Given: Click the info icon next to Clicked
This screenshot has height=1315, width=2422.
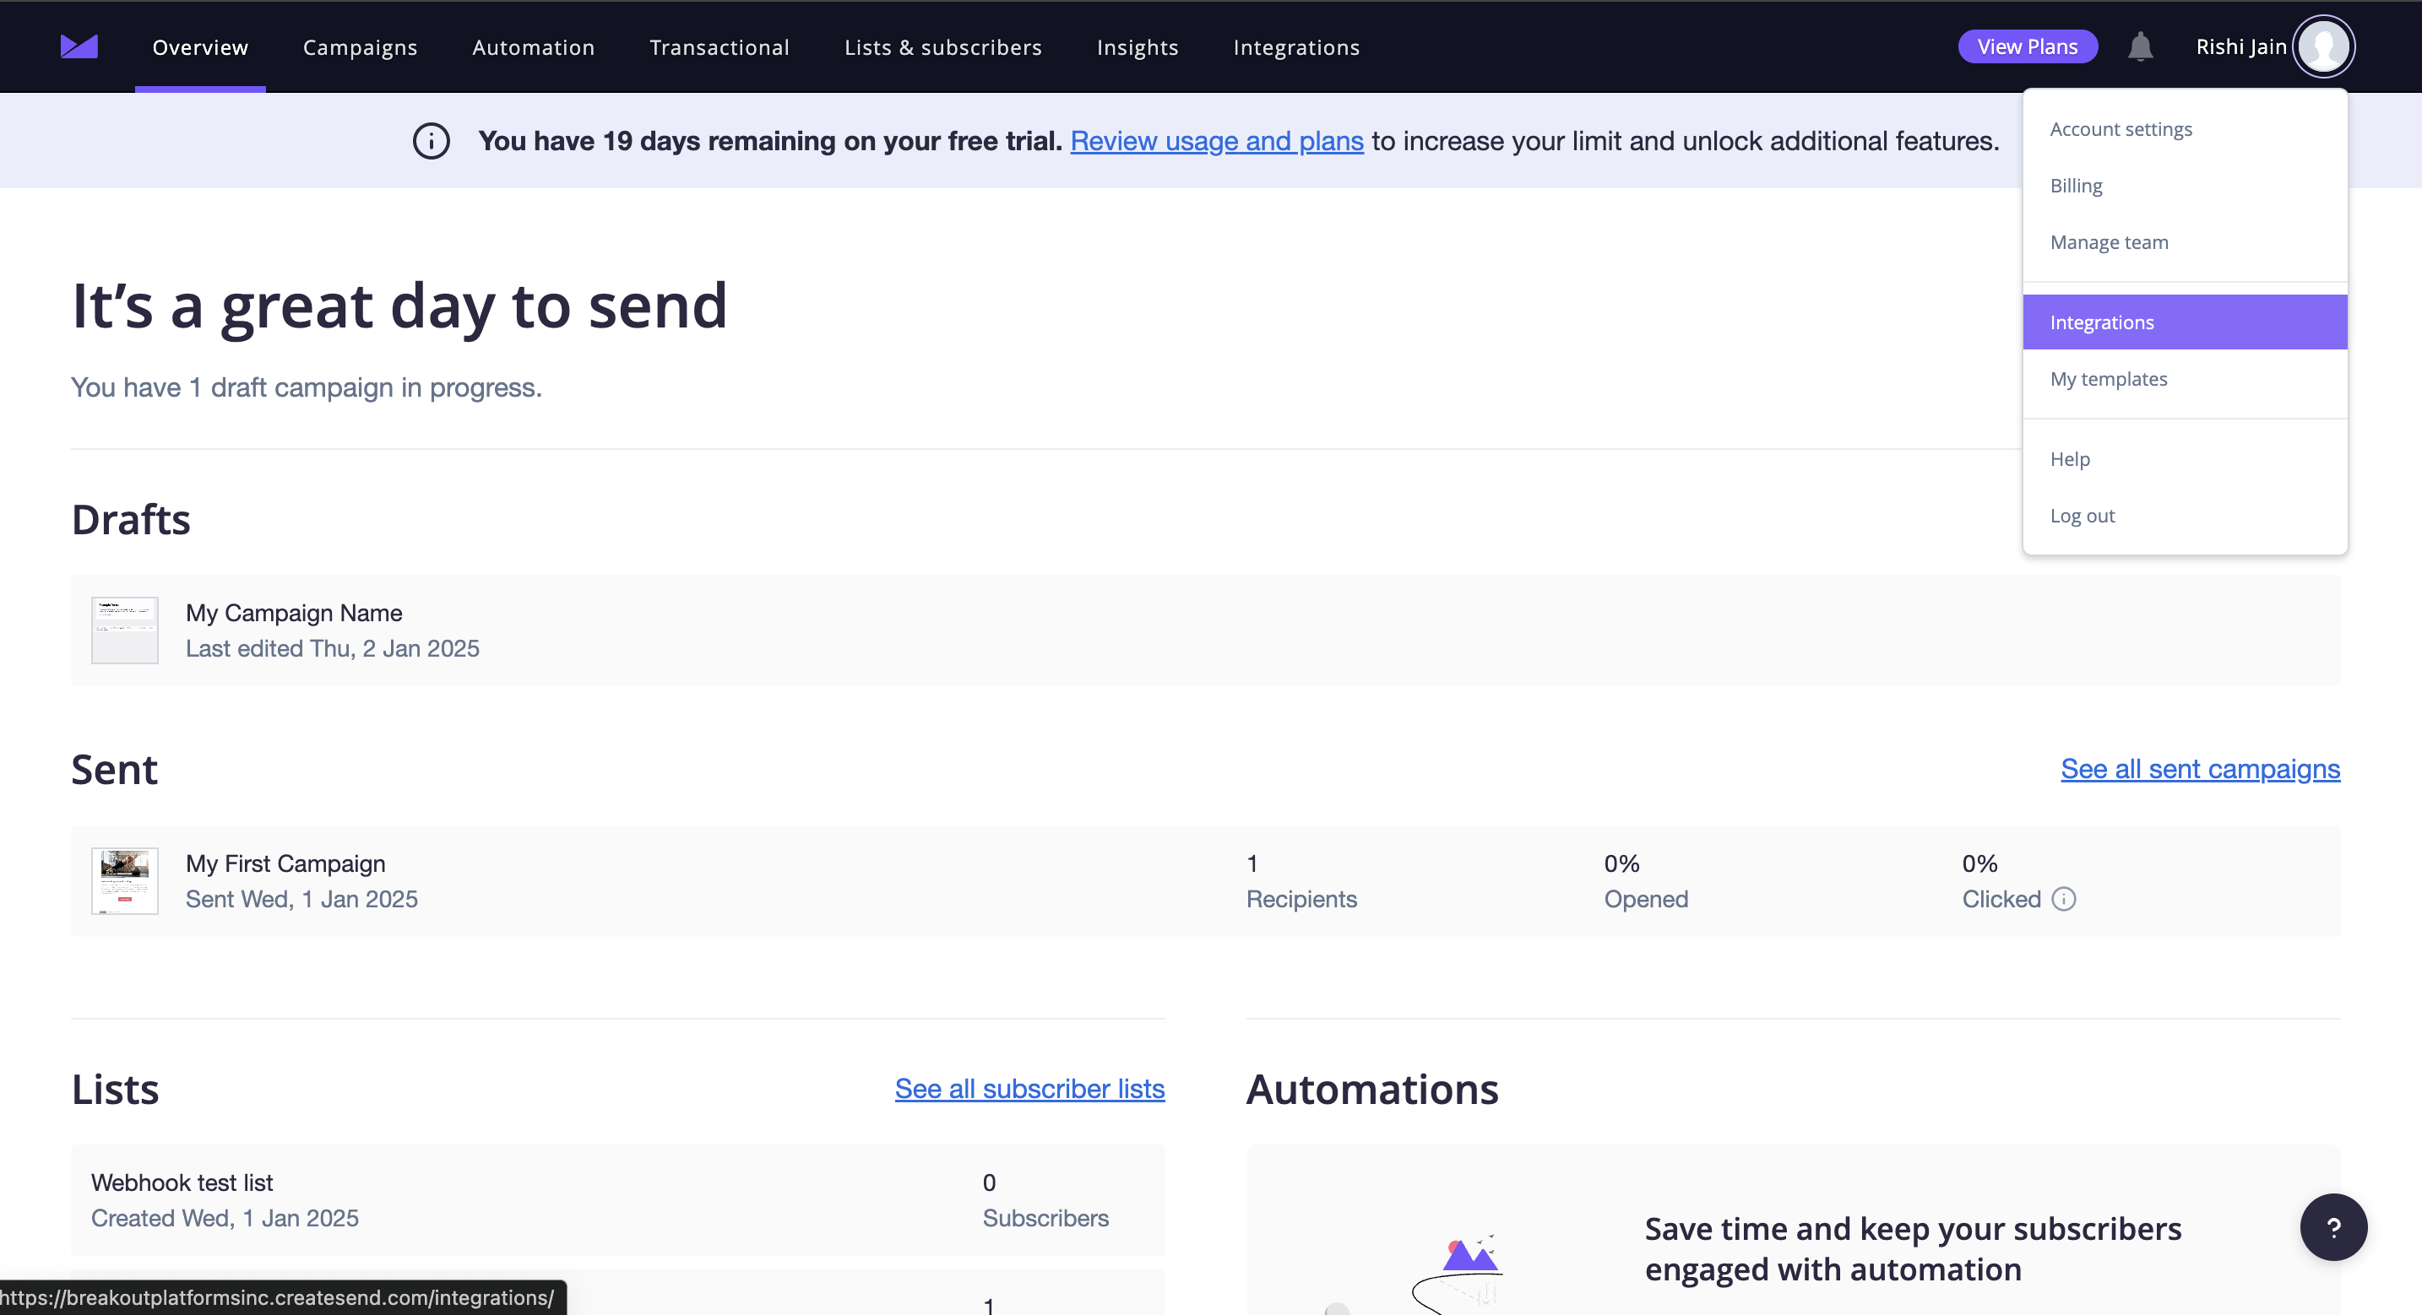Looking at the screenshot, I should coord(2064,899).
